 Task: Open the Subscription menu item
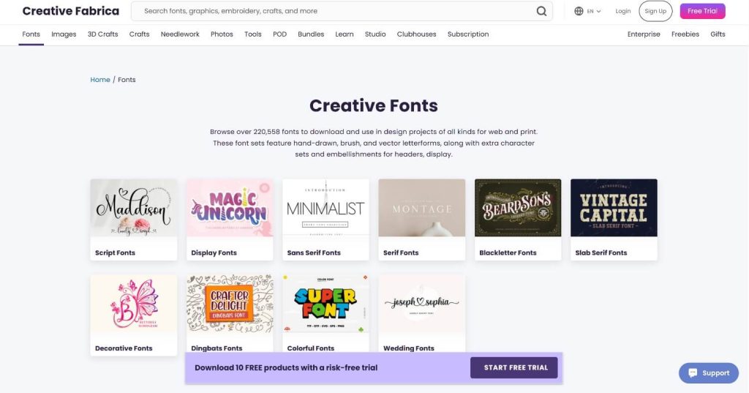click(x=468, y=34)
